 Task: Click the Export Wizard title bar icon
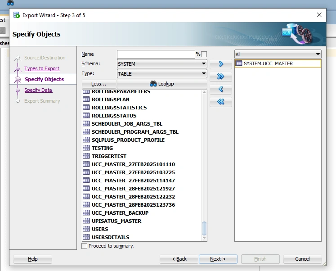click(x=17, y=15)
